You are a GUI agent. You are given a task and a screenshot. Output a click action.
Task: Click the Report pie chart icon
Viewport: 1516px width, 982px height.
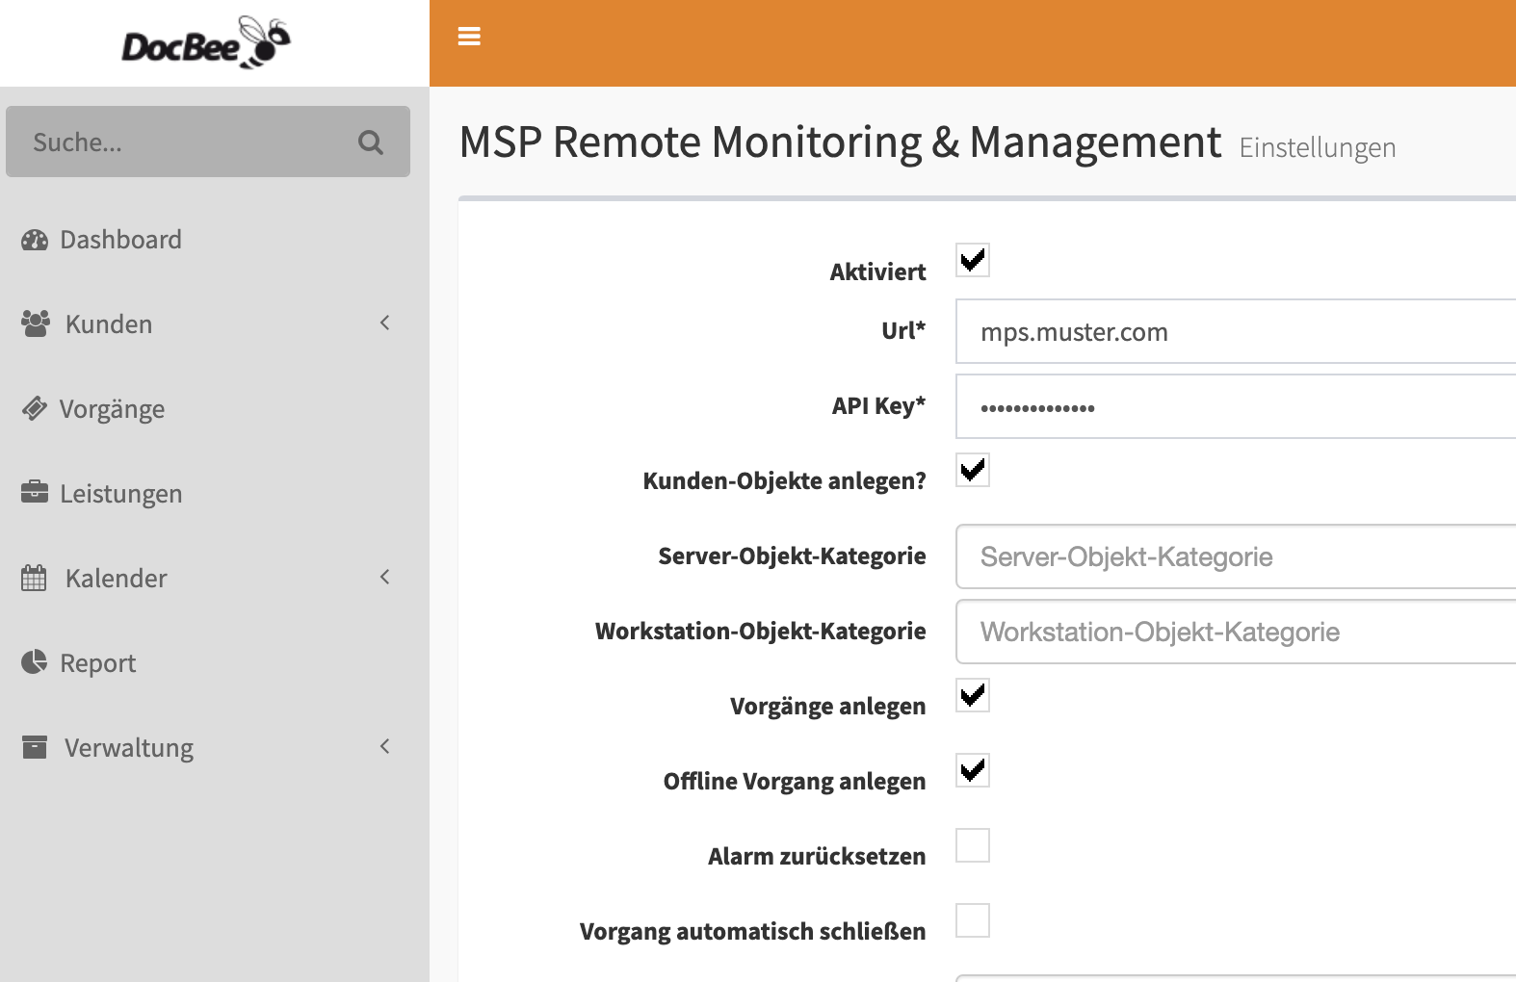(35, 661)
